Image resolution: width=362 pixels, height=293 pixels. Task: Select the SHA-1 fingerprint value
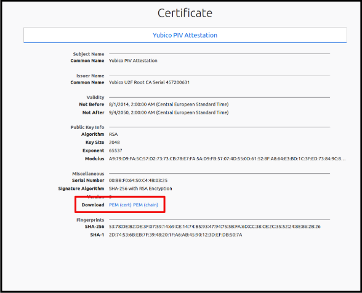click(175, 235)
